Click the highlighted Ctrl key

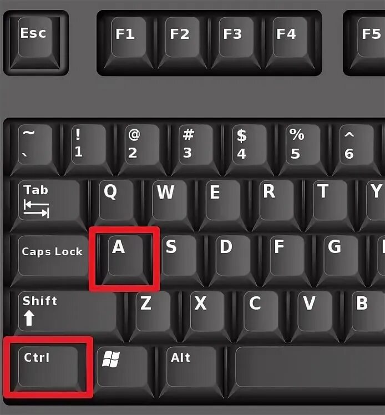pos(48,369)
